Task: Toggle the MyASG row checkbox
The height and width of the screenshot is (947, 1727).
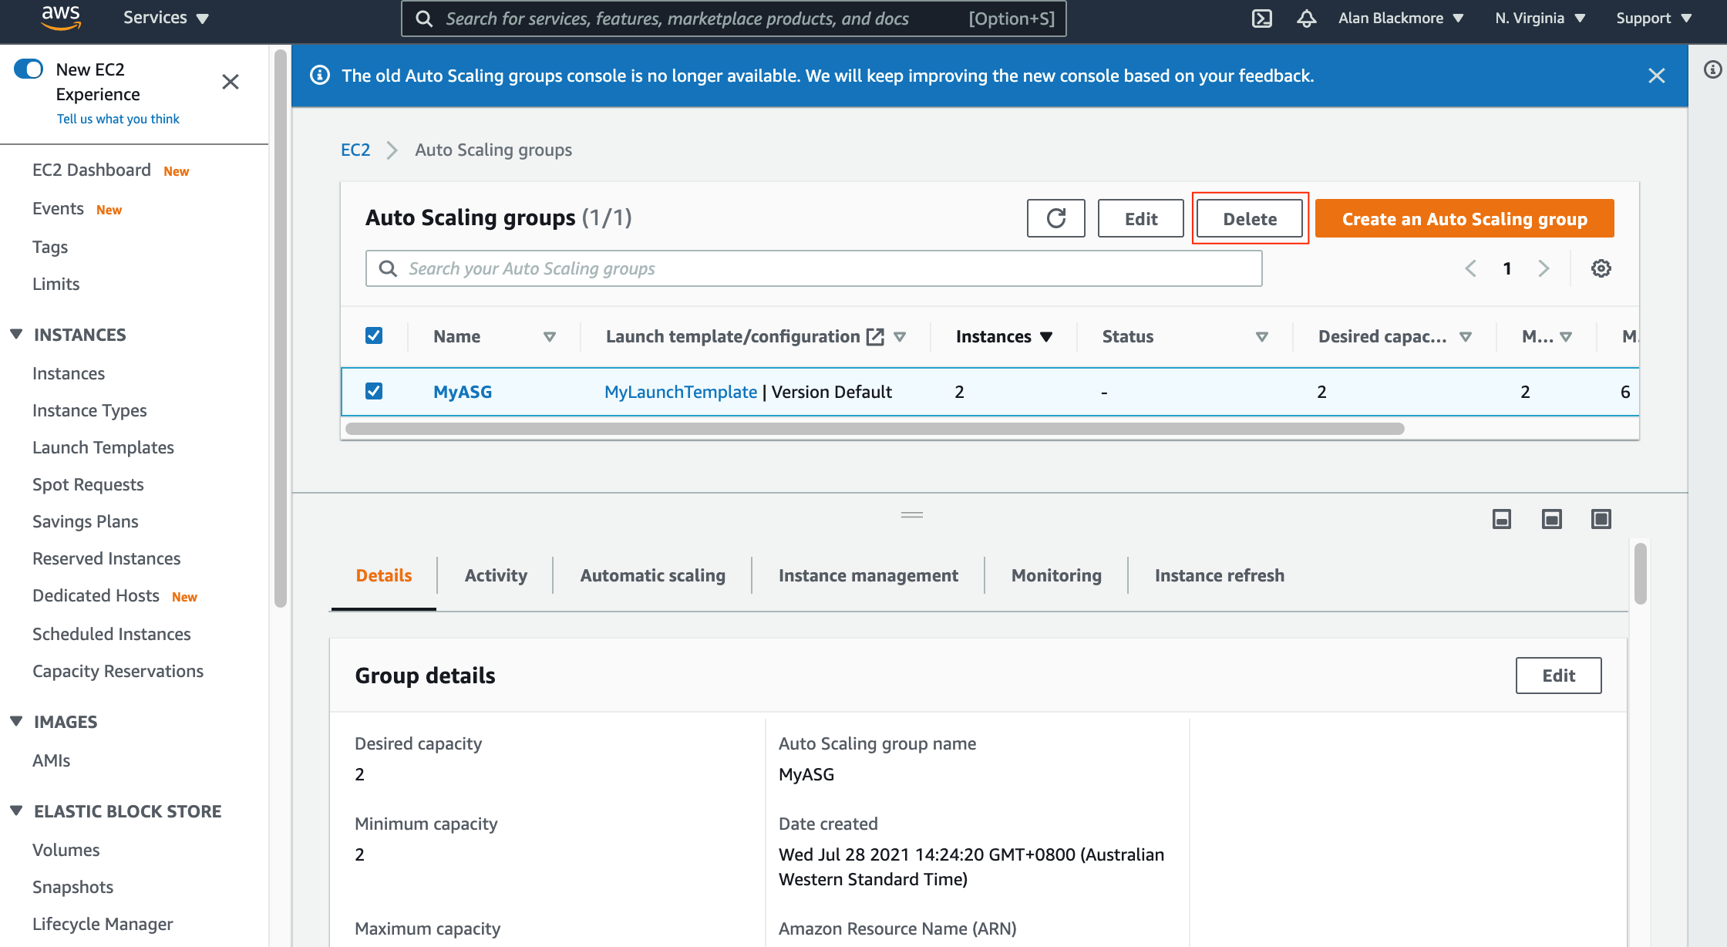Action: [374, 391]
